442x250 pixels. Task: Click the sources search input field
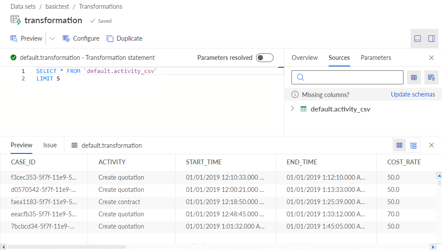[x=347, y=77]
